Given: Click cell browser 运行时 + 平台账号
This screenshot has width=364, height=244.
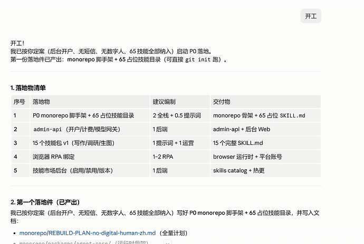Looking at the screenshot, I should (265, 157).
